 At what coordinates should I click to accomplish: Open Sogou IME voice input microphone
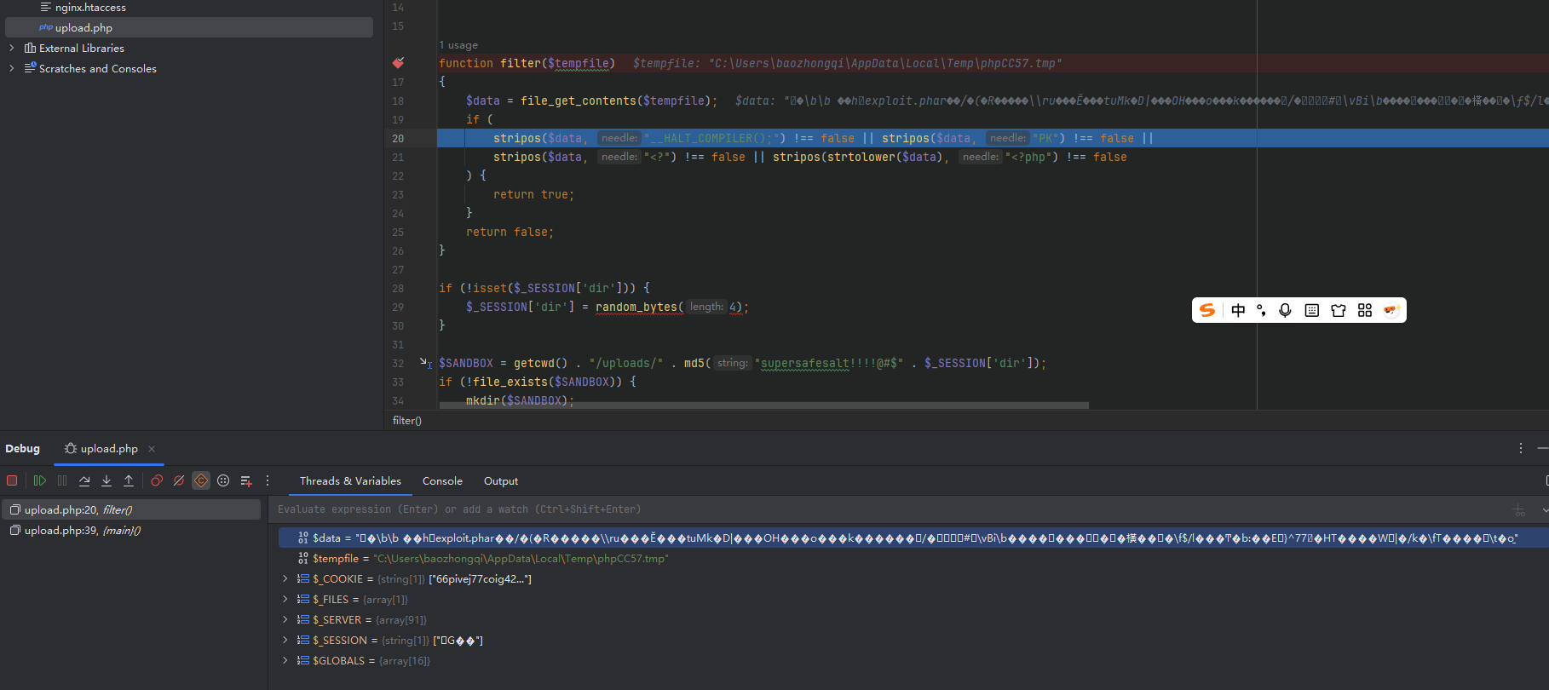(1285, 310)
